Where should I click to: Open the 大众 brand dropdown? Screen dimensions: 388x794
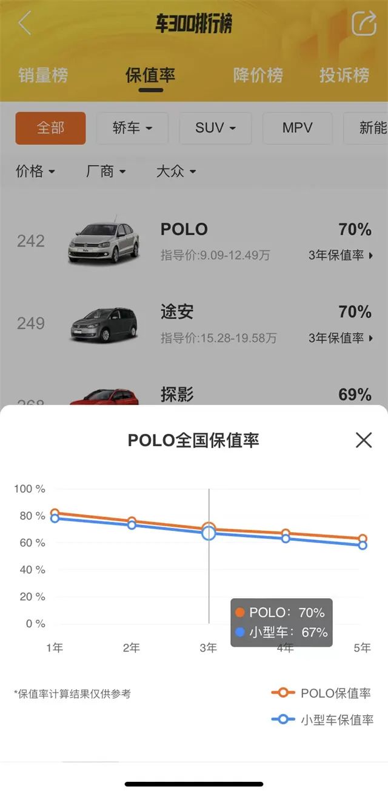coord(176,172)
